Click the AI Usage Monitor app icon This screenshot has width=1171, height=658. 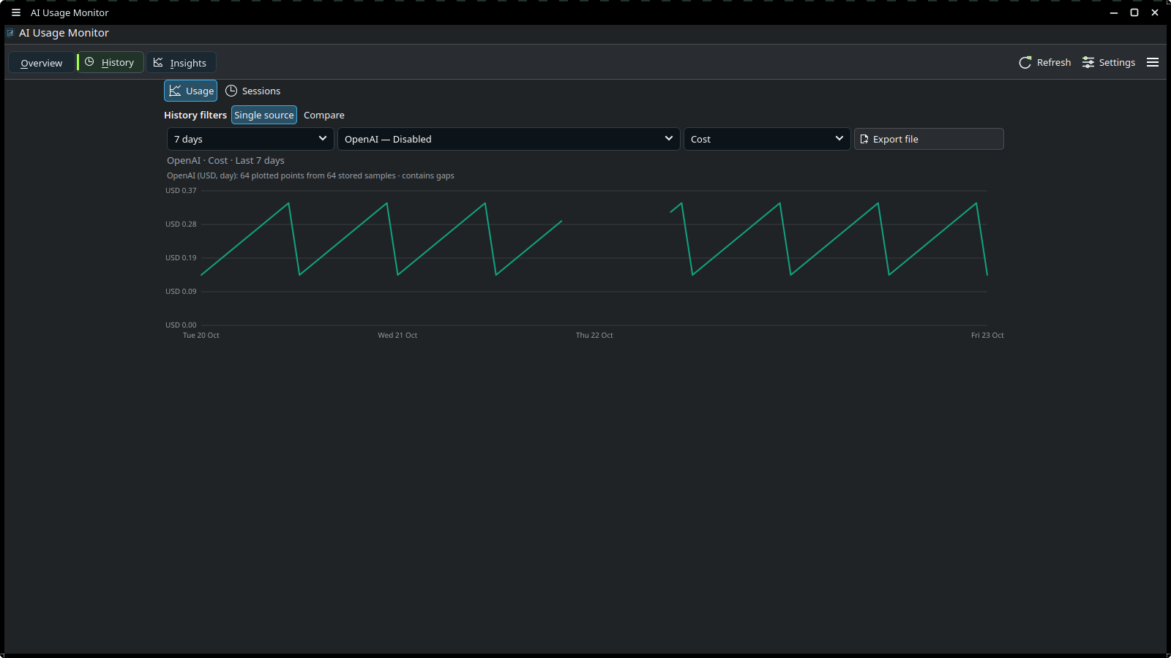click(10, 33)
